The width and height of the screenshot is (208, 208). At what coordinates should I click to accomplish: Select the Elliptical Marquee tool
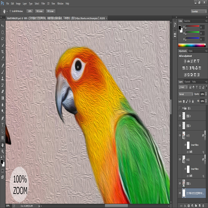click(3, 32)
